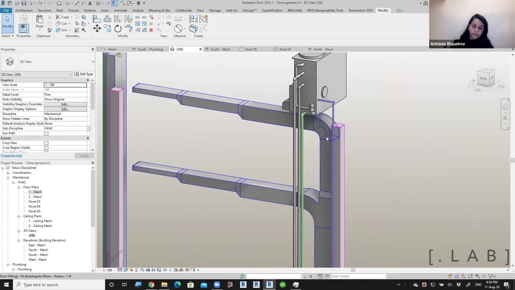This screenshot has height=290, width=515.
Task: Open the Properties help link
Action: point(11,155)
